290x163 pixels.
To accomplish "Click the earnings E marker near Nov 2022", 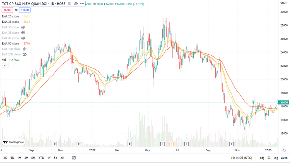I will pyautogui.click(x=232, y=144).
